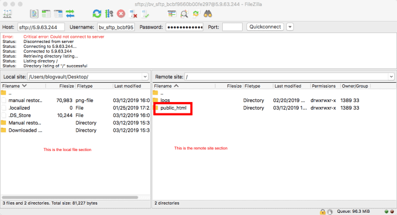This screenshot has width=397, height=215.
Task: Sort local files by Filesize column
Action: [60, 86]
